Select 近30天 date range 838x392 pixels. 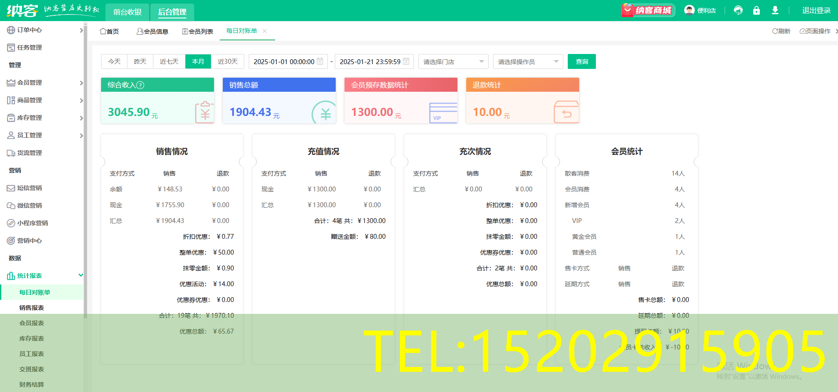coord(228,61)
